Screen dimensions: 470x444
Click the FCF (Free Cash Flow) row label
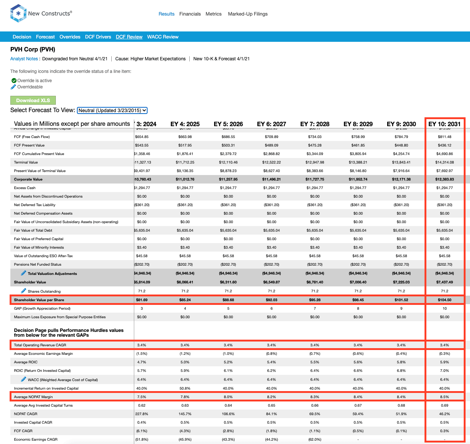pos(32,137)
